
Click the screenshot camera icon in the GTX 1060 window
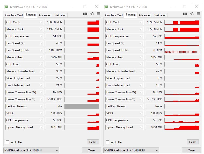click(185, 14)
